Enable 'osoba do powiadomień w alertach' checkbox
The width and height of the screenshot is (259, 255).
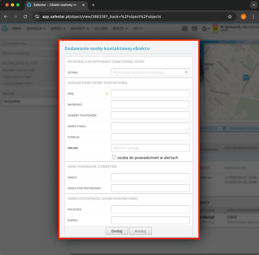[x=114, y=157]
